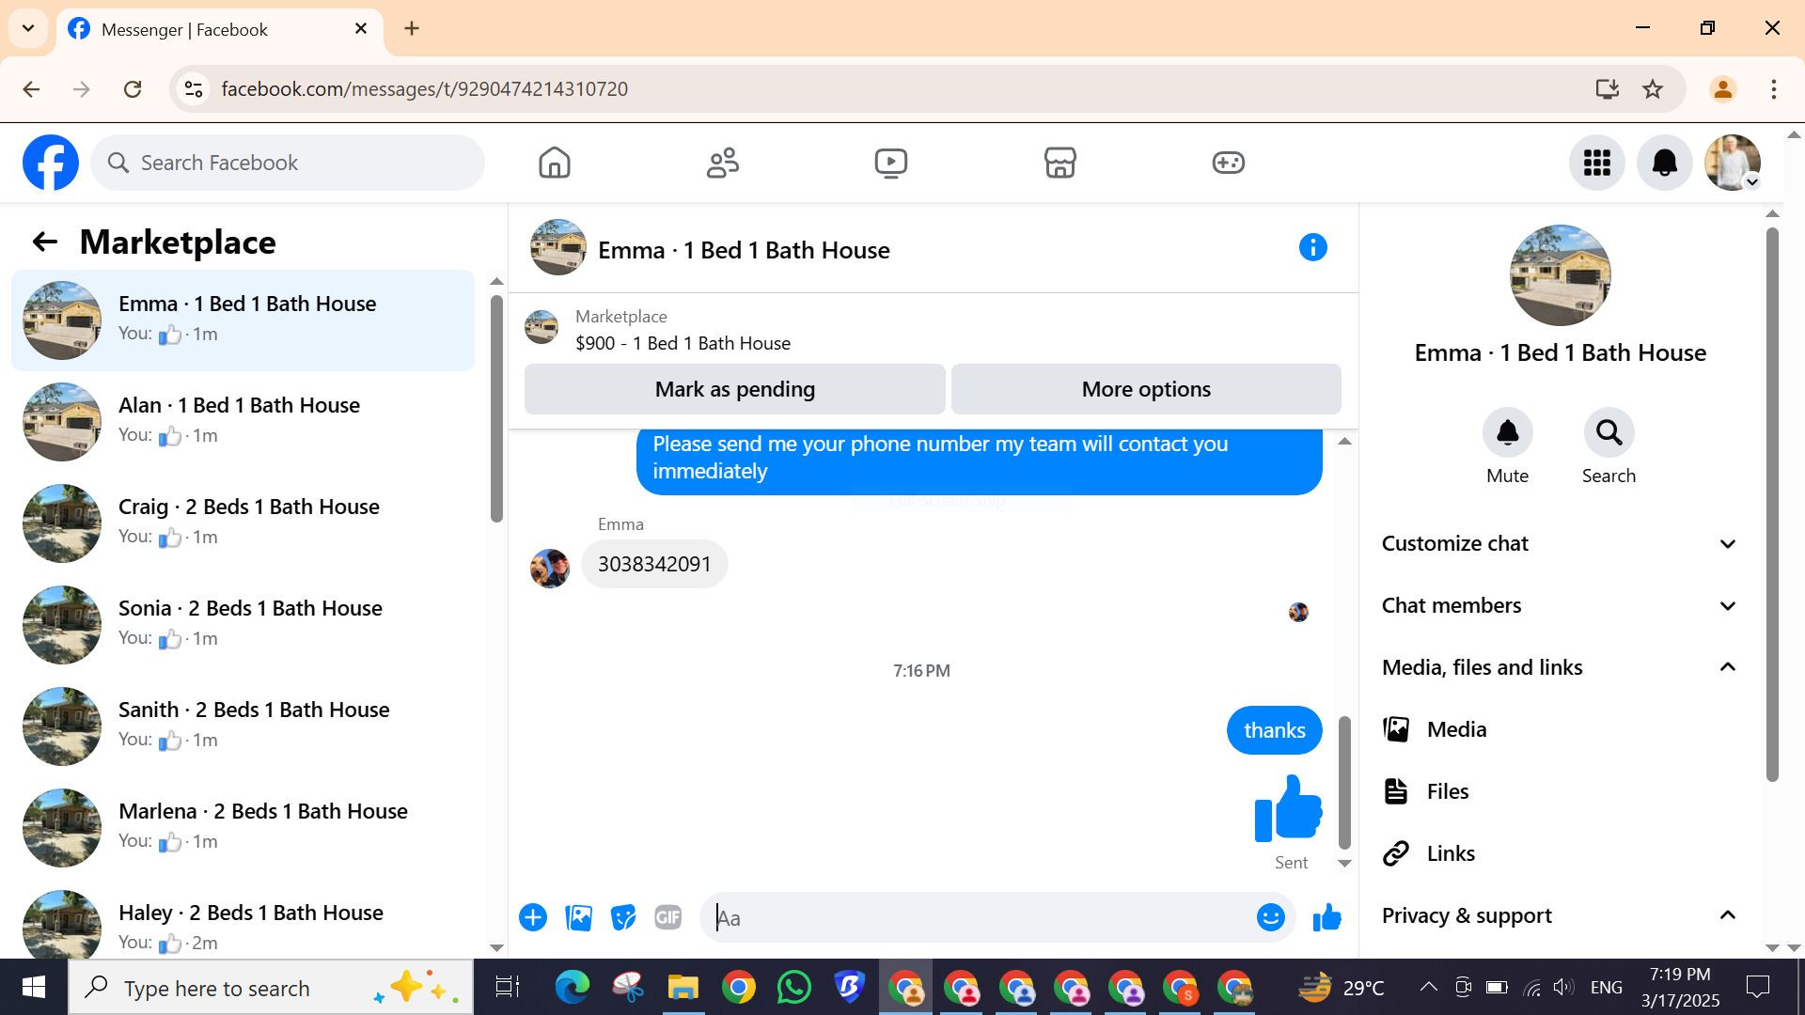
Task: Open the Video (Watch) icon
Action: 891,163
